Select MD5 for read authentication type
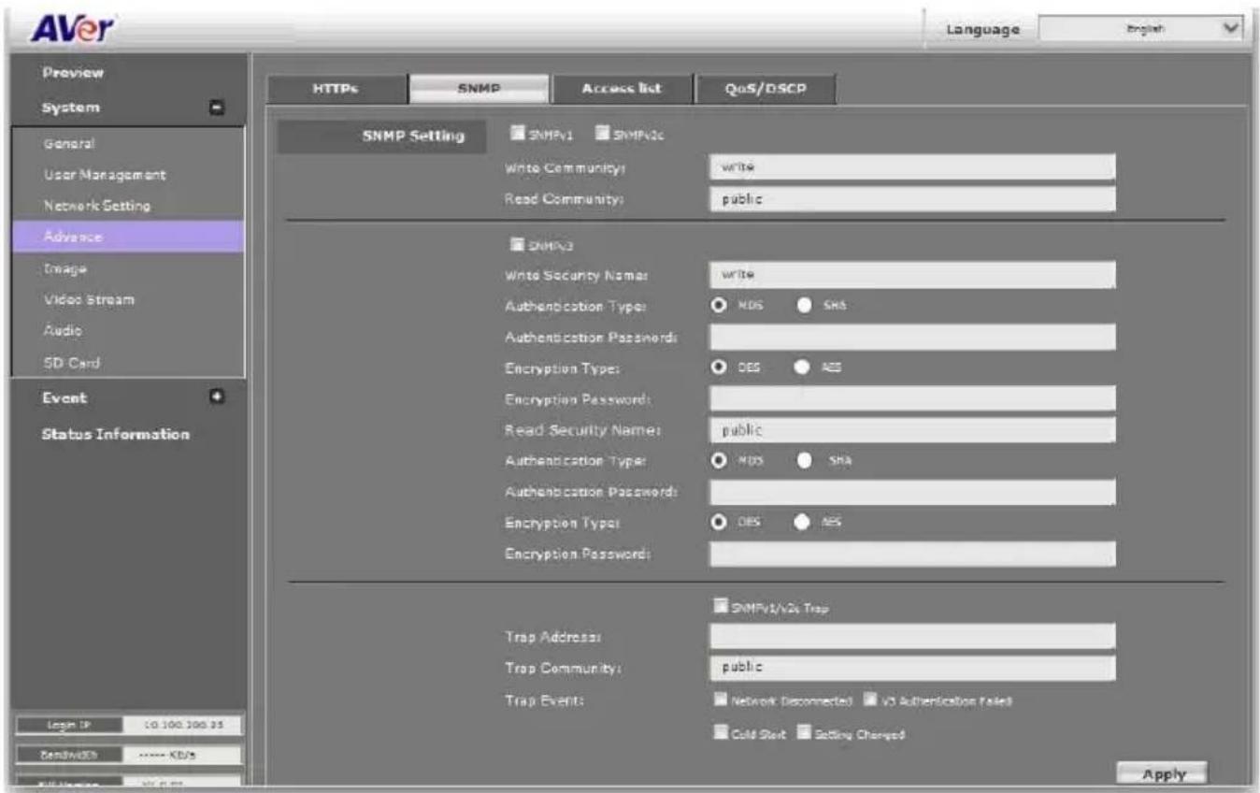The height and width of the screenshot is (793, 1260). point(719,460)
